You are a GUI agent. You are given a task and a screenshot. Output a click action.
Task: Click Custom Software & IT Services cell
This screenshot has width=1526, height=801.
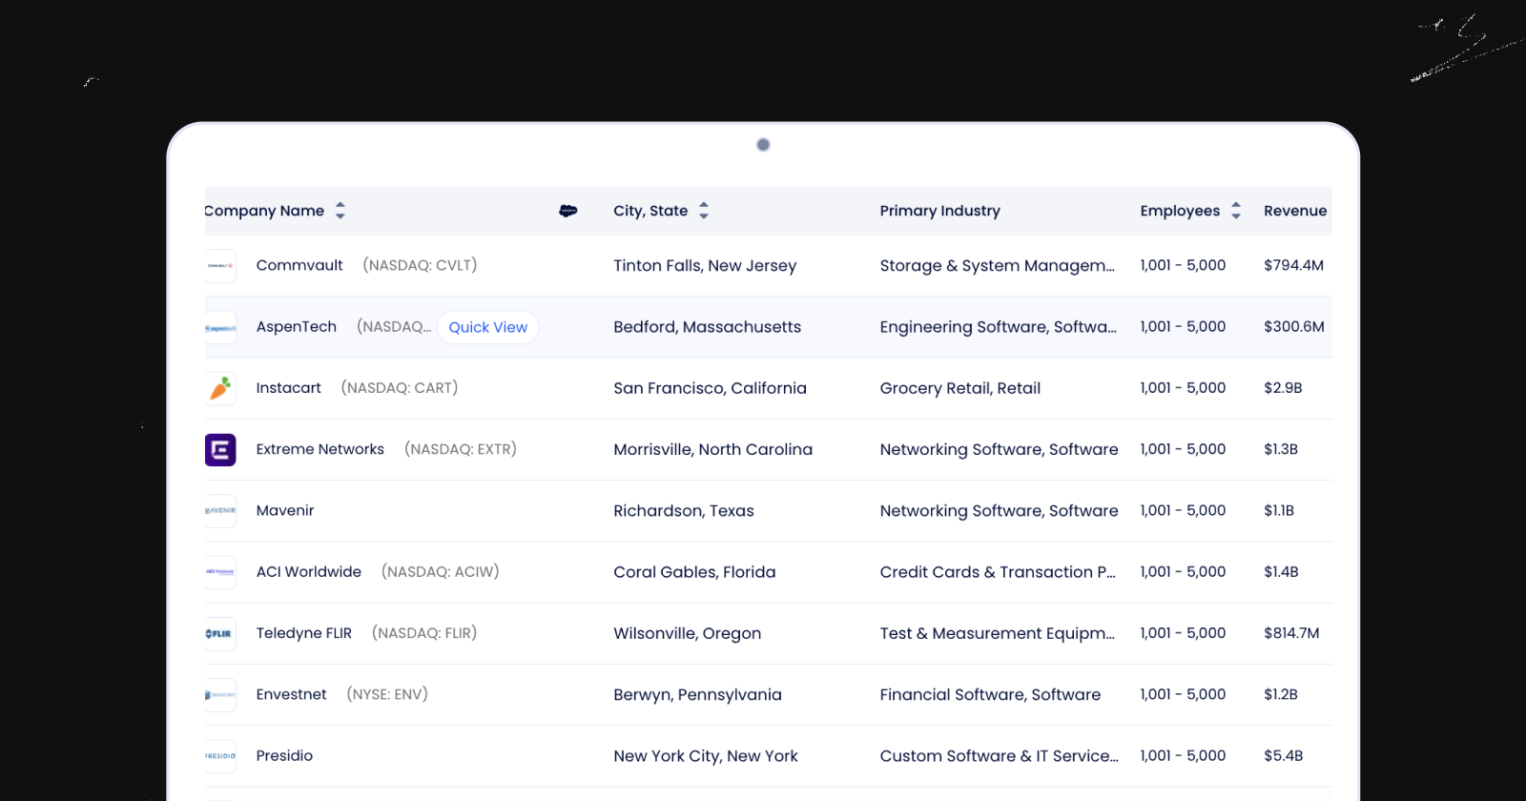1000,756
